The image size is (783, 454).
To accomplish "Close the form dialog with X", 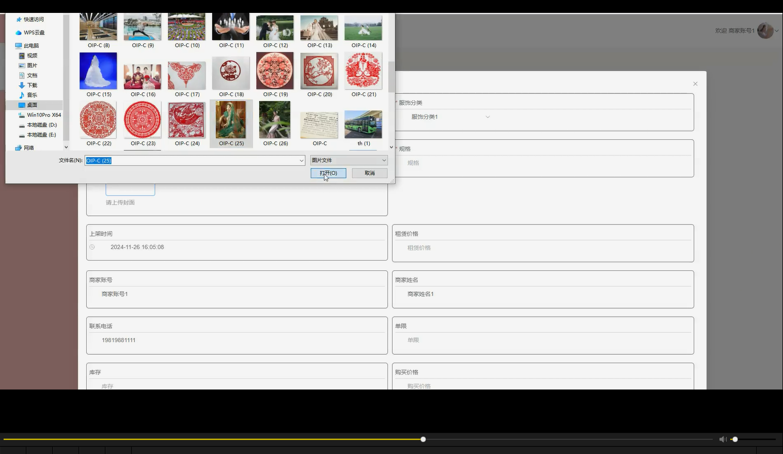I will [695, 84].
